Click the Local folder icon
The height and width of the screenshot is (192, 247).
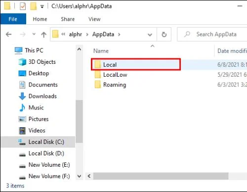pos(98,64)
